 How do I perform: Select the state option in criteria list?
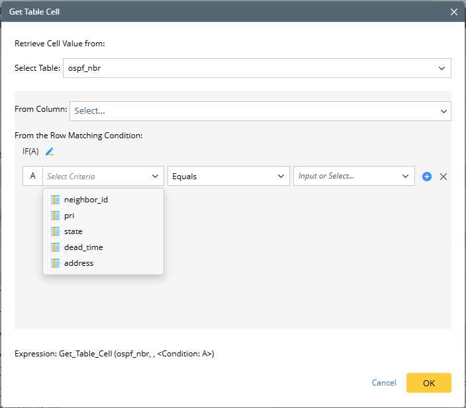pos(73,231)
